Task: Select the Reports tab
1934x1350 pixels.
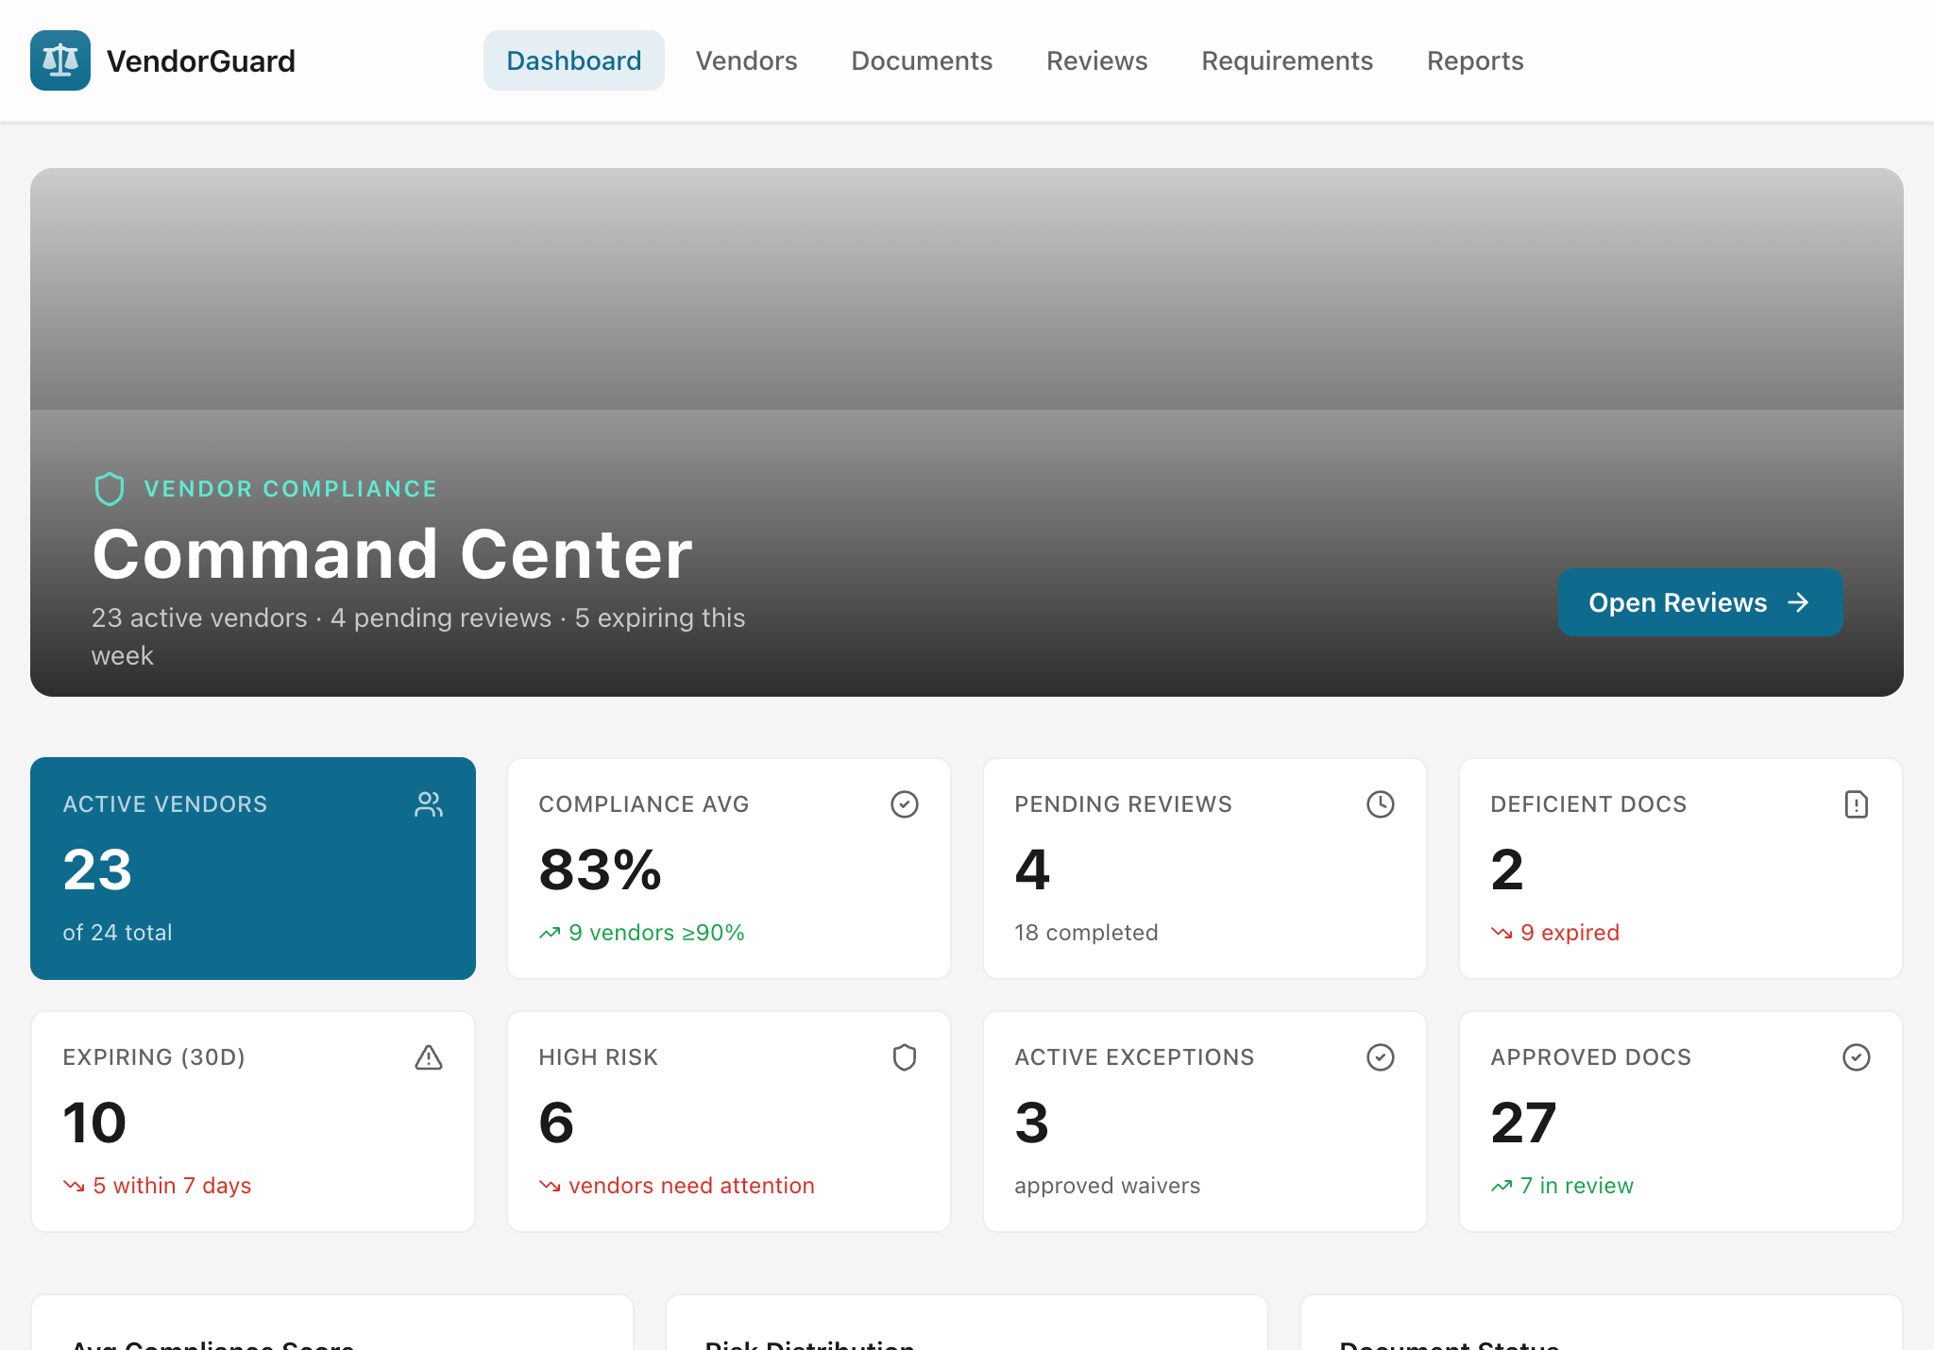Action: pos(1475,60)
